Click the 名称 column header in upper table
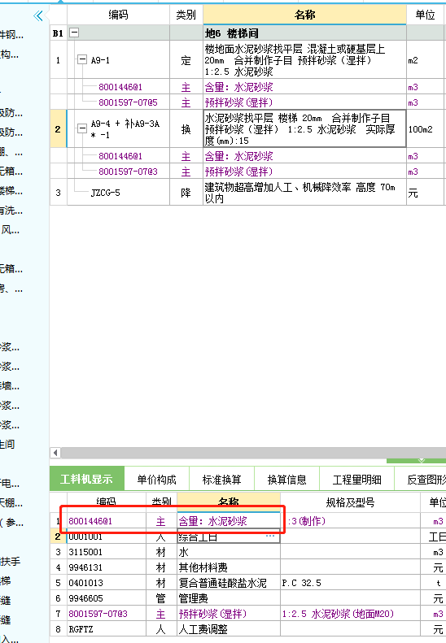The width and height of the screenshot is (446, 643). pyautogui.click(x=304, y=15)
